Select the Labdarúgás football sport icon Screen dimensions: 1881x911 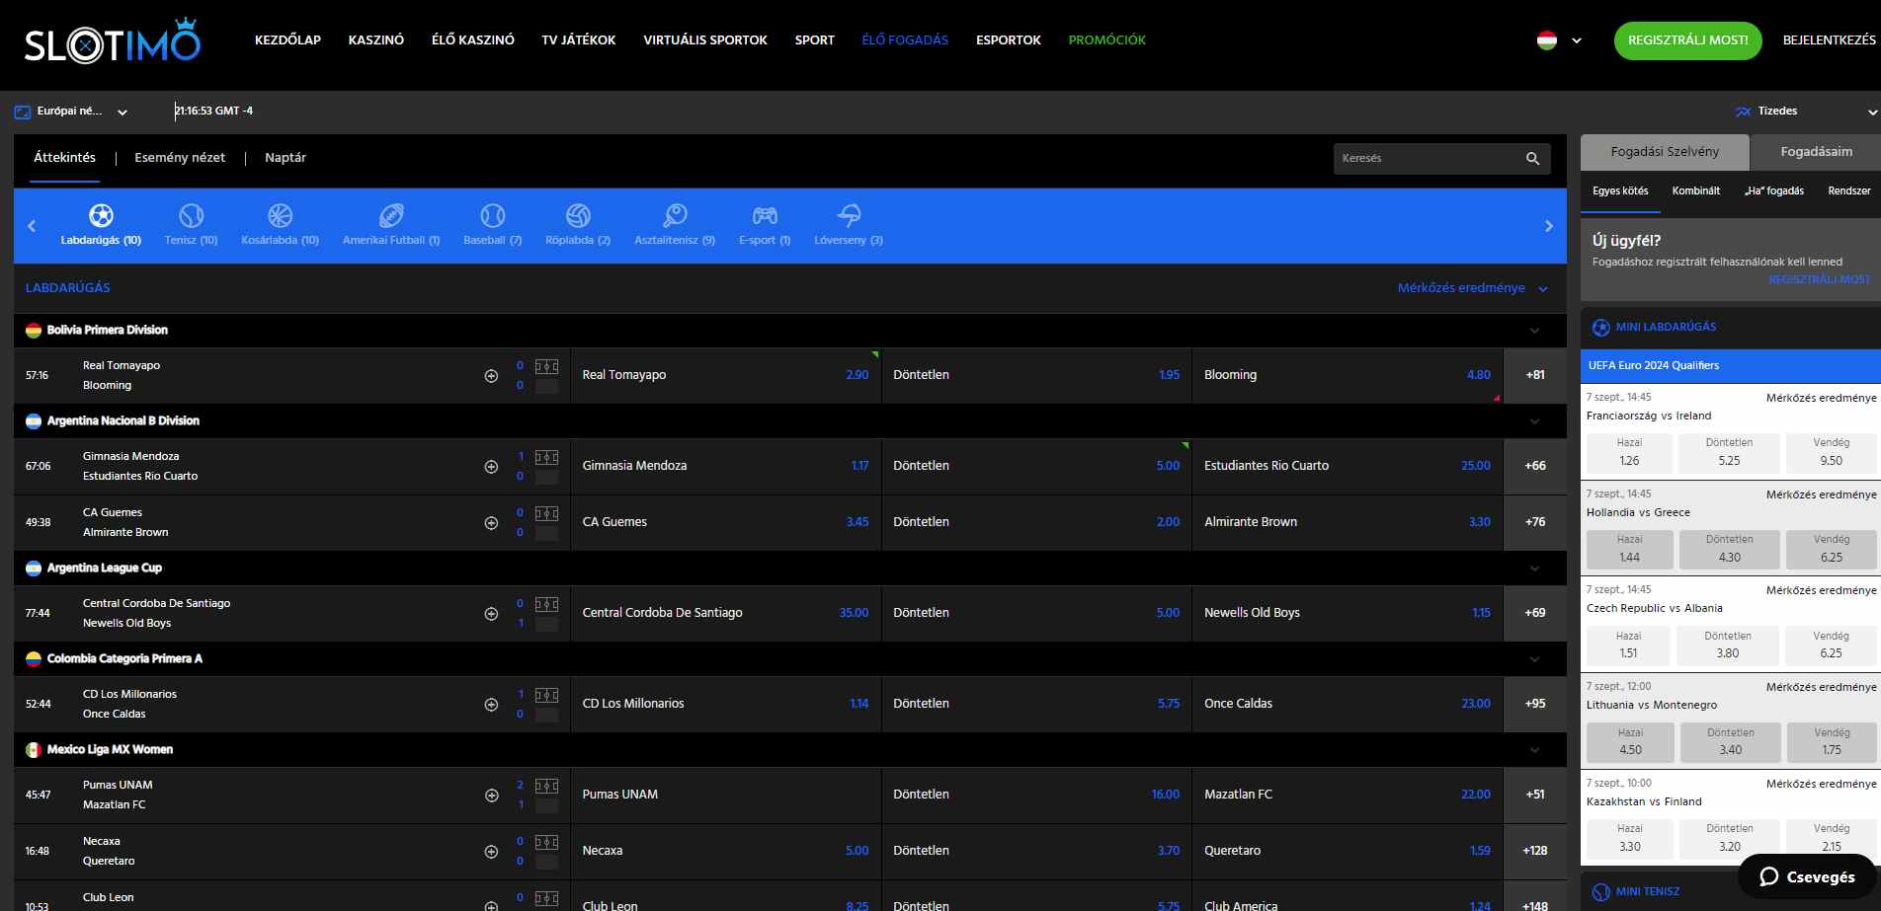[101, 215]
